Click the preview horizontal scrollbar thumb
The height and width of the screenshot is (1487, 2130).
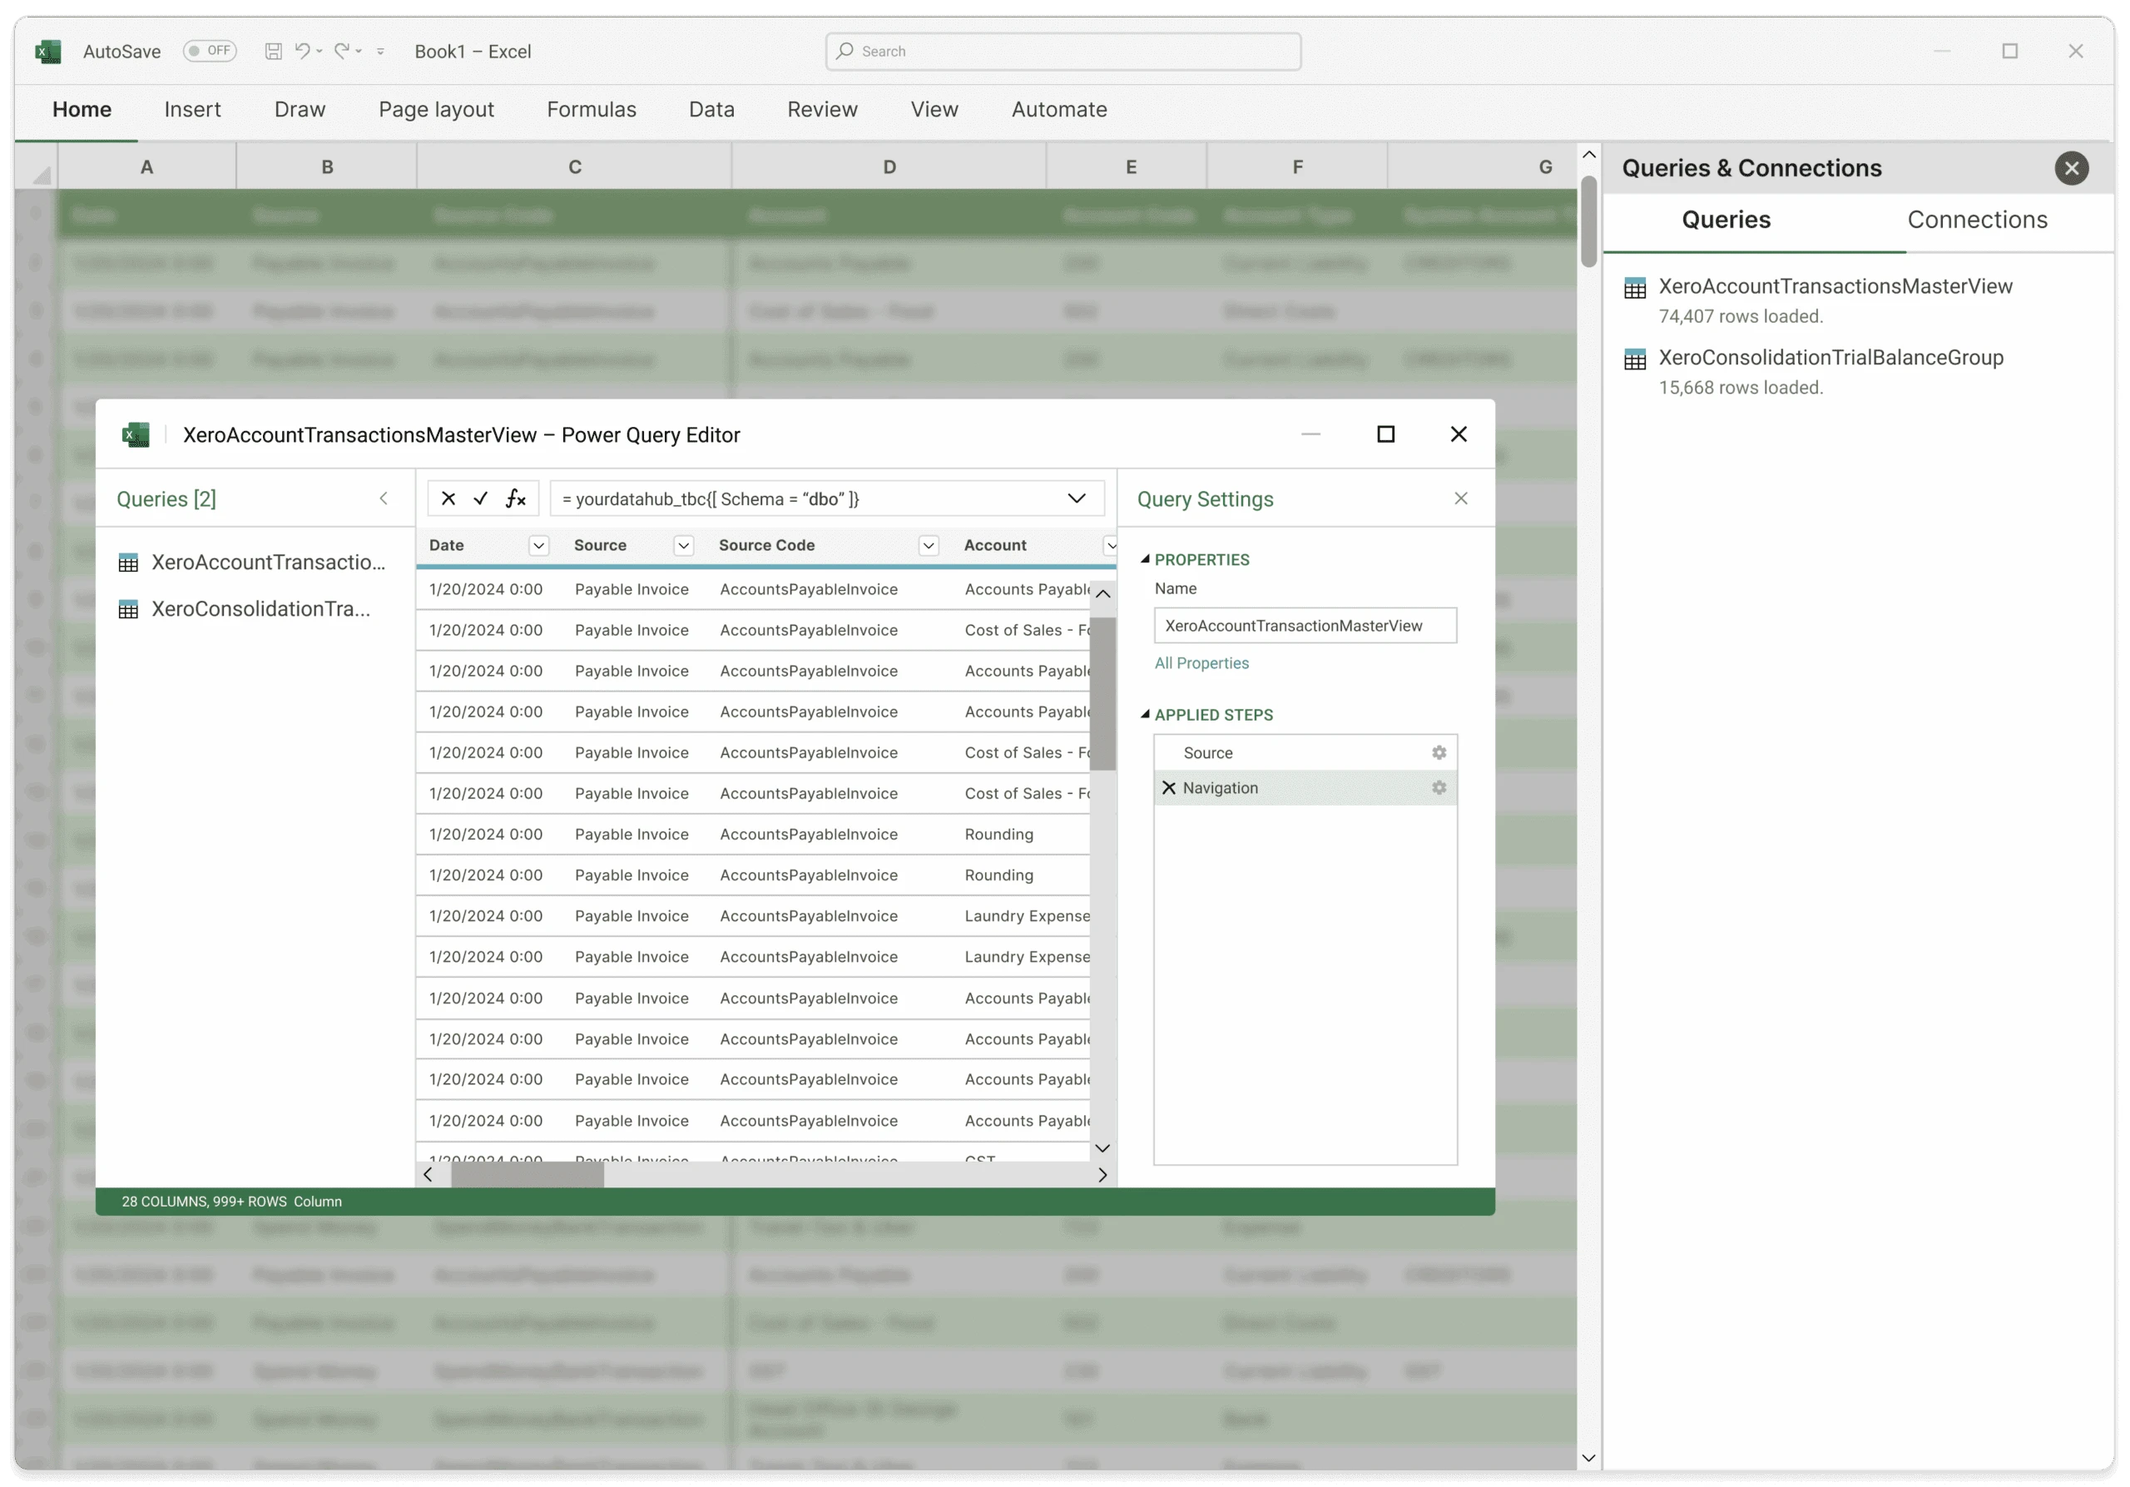coord(527,1174)
